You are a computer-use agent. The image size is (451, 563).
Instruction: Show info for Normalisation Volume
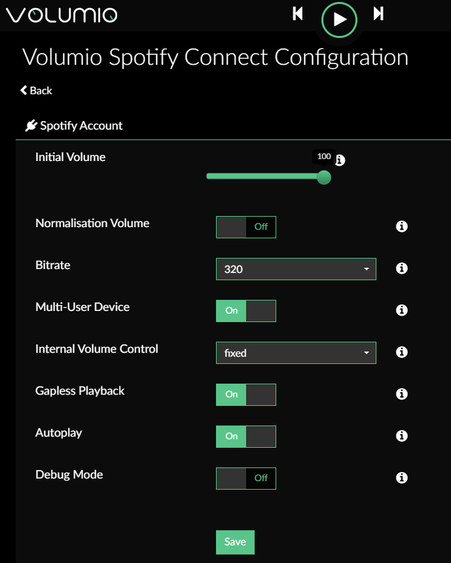pos(401,227)
